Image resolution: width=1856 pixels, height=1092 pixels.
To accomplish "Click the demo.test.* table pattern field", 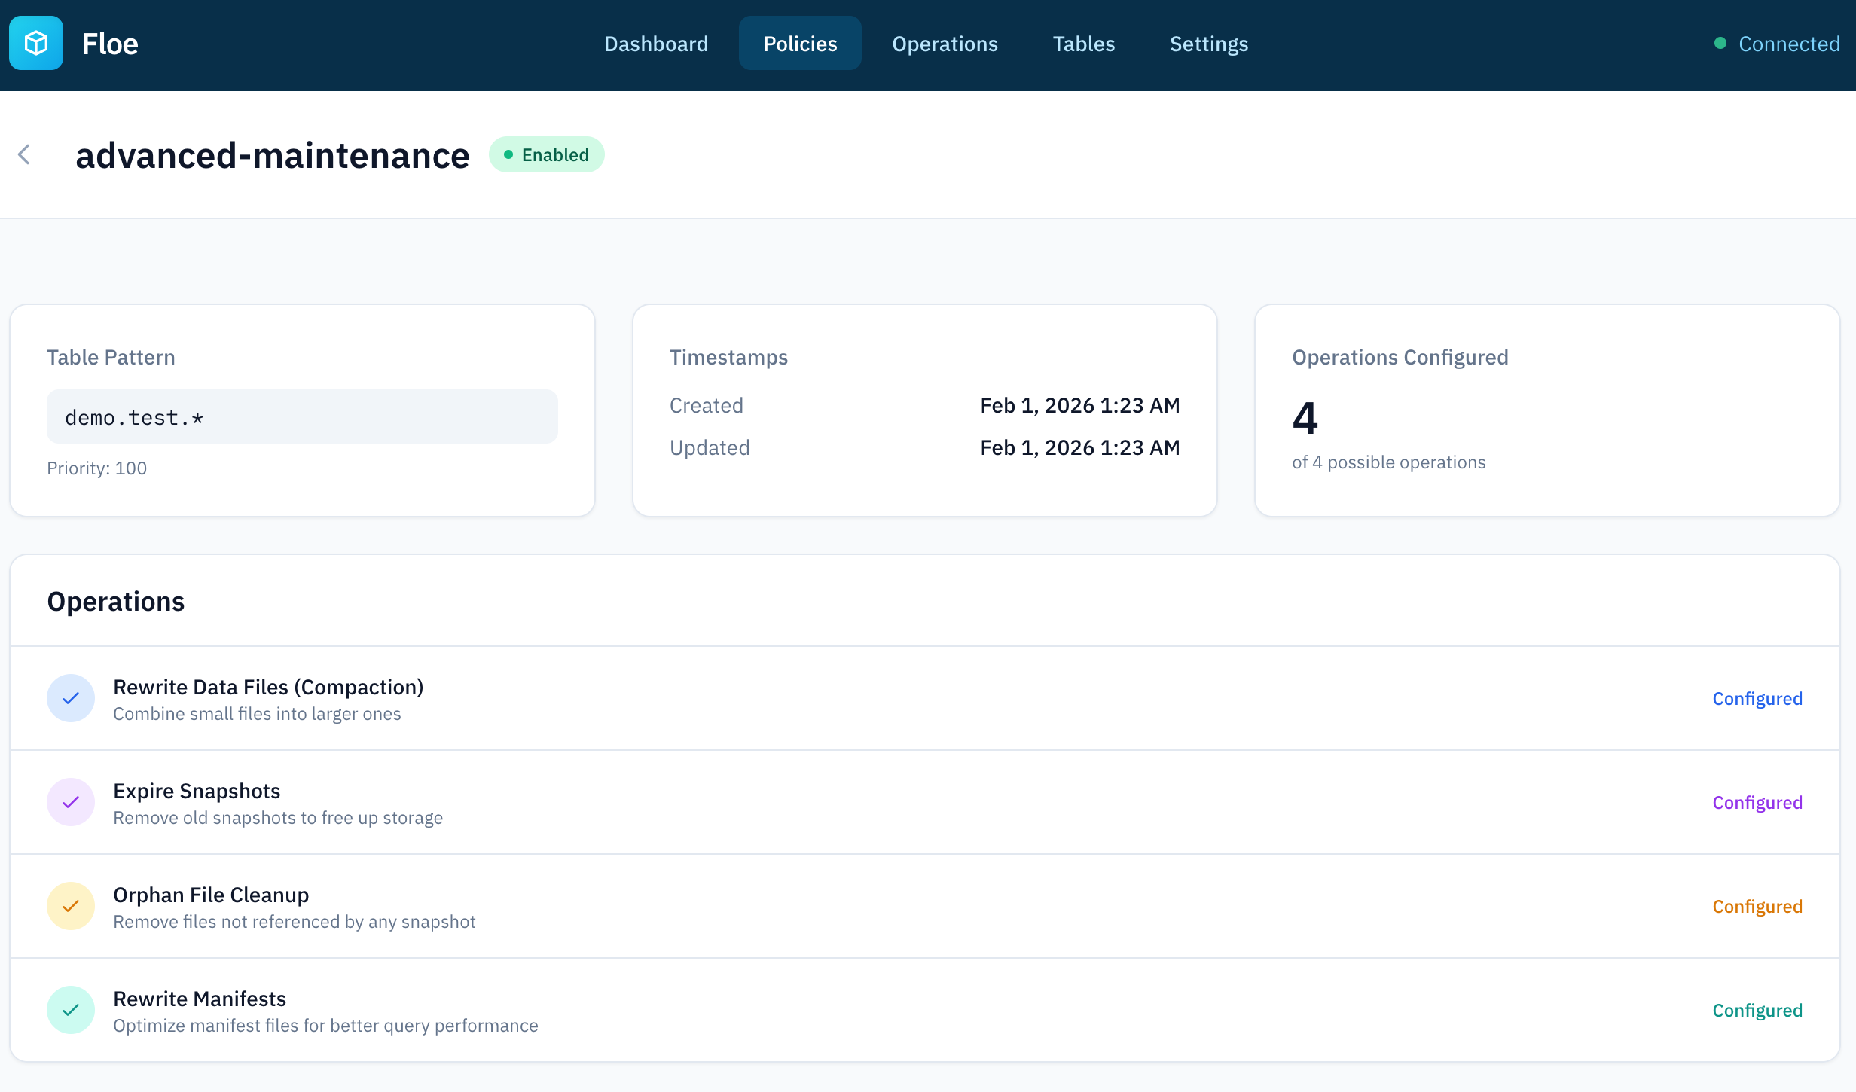I will point(302,417).
